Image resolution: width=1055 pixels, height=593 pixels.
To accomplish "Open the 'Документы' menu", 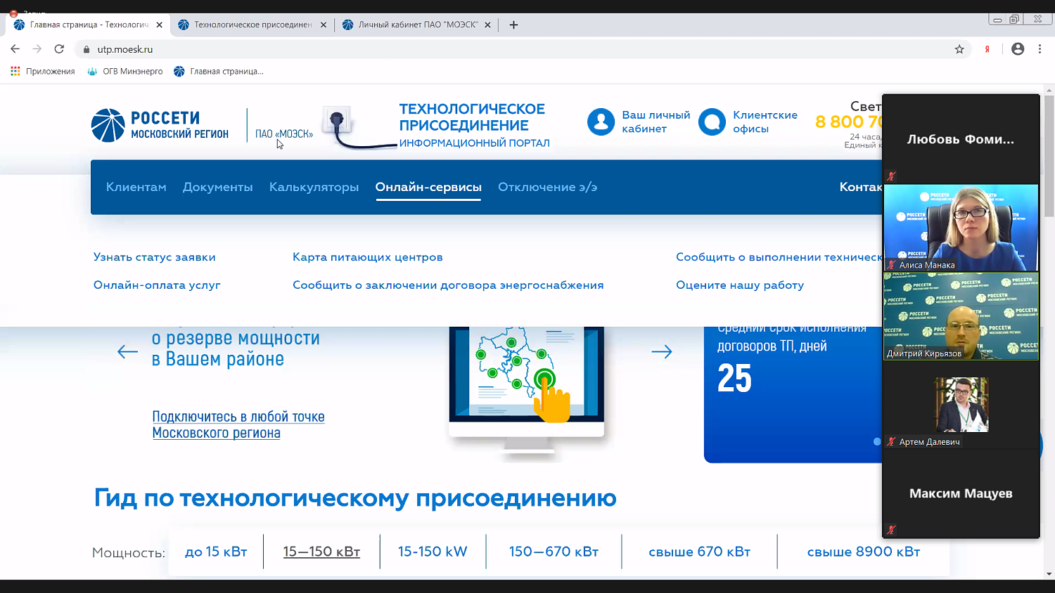I will coord(217,187).
